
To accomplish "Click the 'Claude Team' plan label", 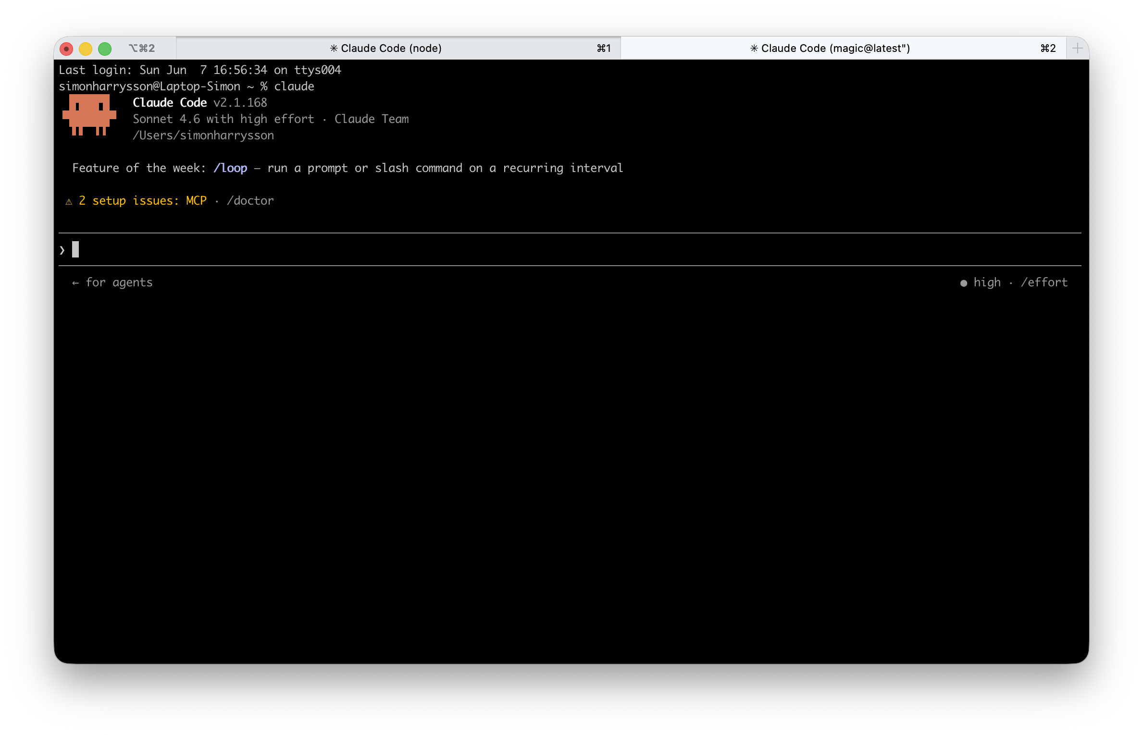I will (x=372, y=119).
